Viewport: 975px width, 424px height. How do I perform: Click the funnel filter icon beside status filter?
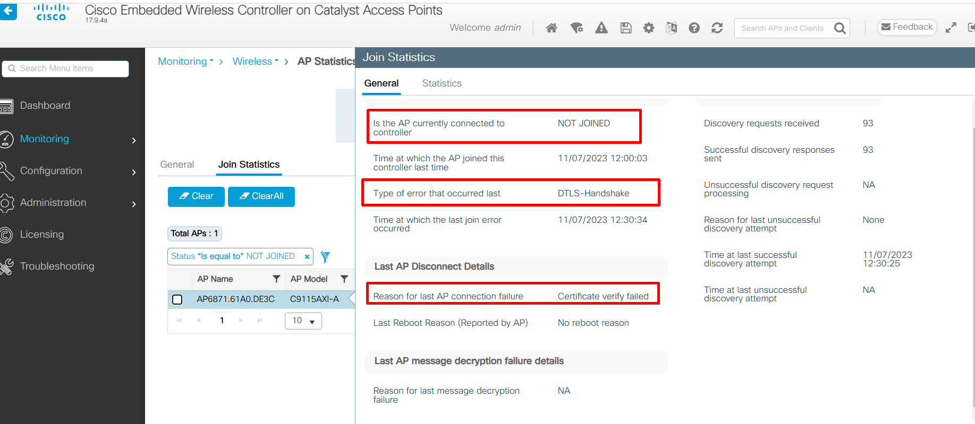click(325, 257)
